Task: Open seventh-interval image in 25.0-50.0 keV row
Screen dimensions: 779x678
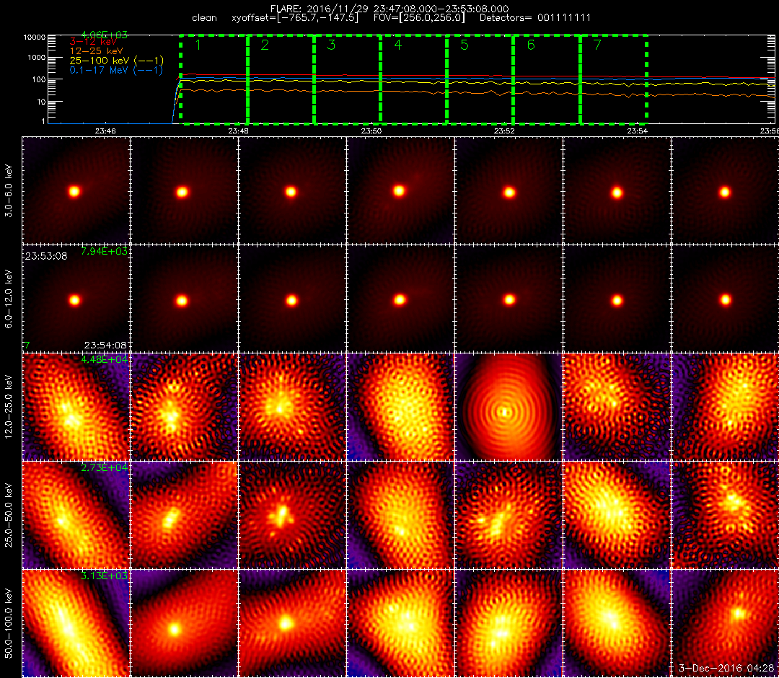Action: (725, 515)
